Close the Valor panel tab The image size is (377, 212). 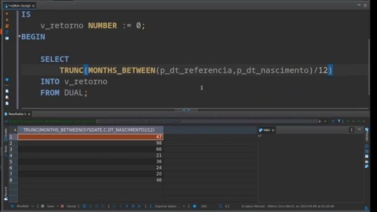tap(273, 130)
